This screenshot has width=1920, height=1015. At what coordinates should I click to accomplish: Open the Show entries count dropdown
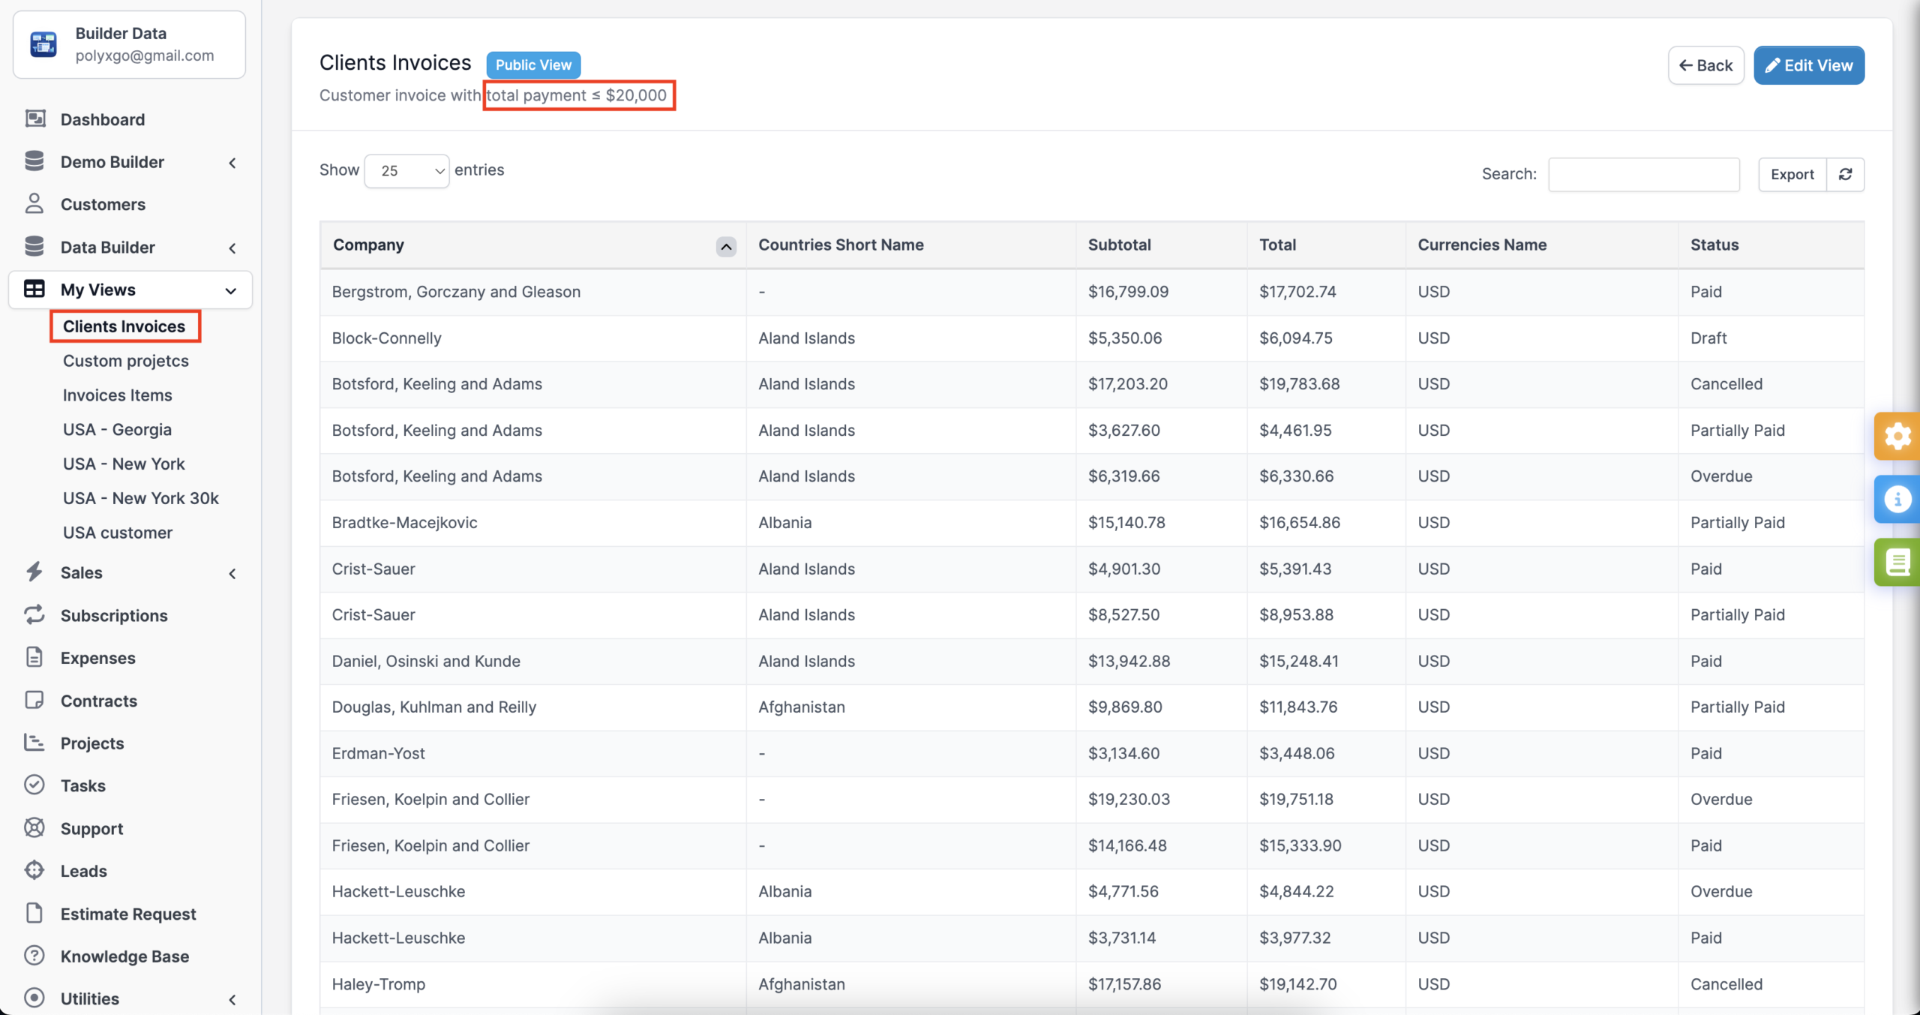click(x=406, y=171)
